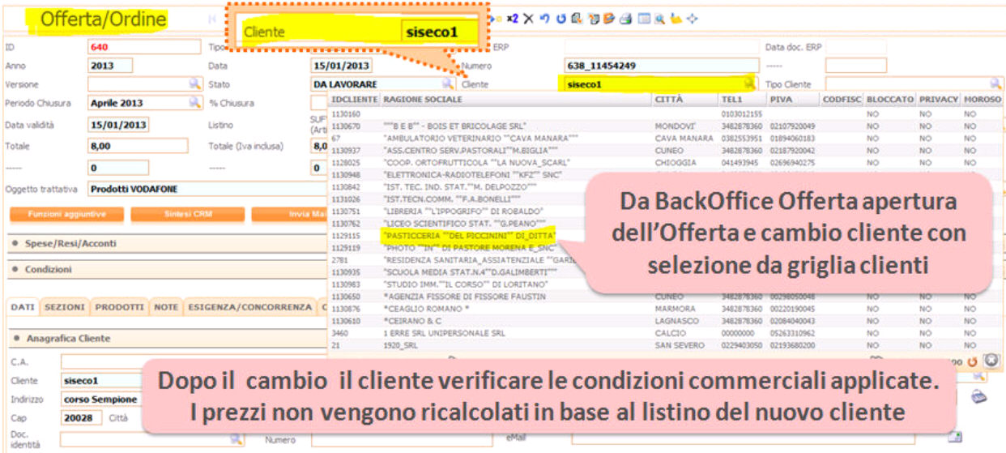Switch to the PRODOTTI tab
The height and width of the screenshot is (453, 1006).
(x=120, y=307)
